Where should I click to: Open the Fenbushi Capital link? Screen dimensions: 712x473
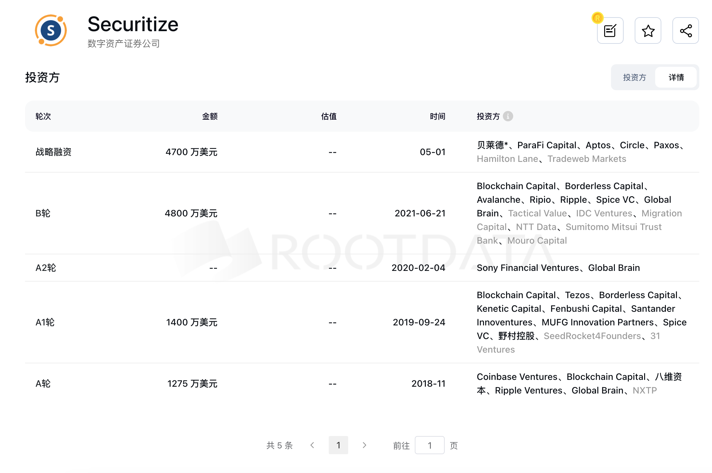click(x=586, y=309)
